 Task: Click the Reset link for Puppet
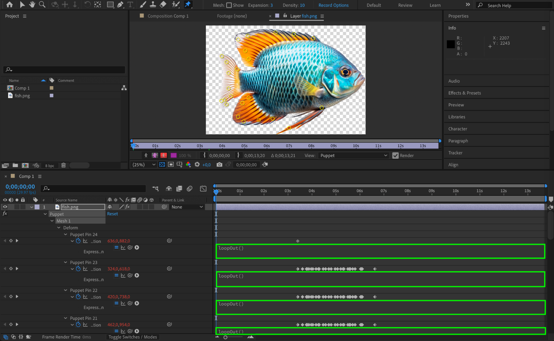[x=112, y=214]
